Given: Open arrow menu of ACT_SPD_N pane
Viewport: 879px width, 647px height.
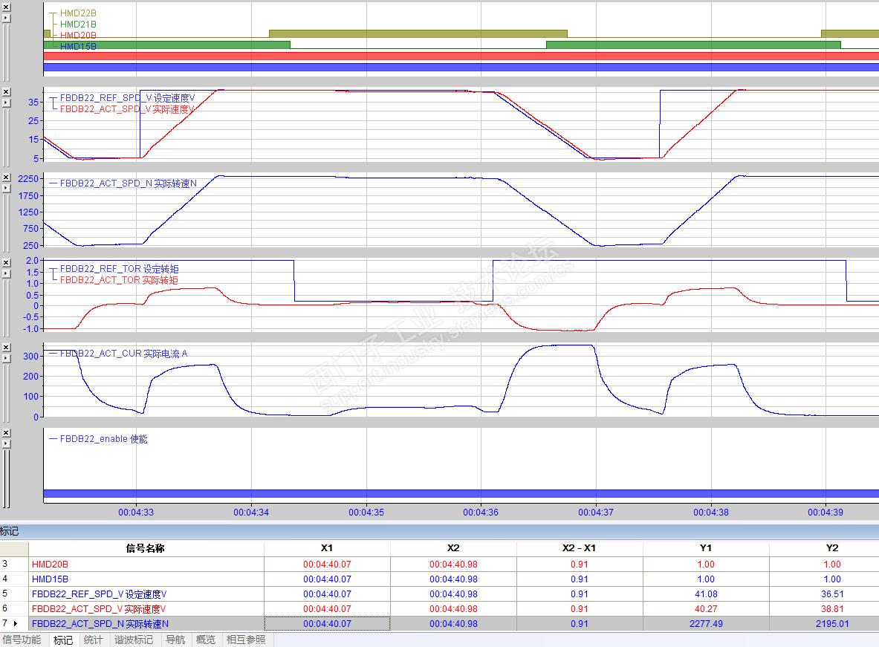Looking at the screenshot, I should (6, 188).
